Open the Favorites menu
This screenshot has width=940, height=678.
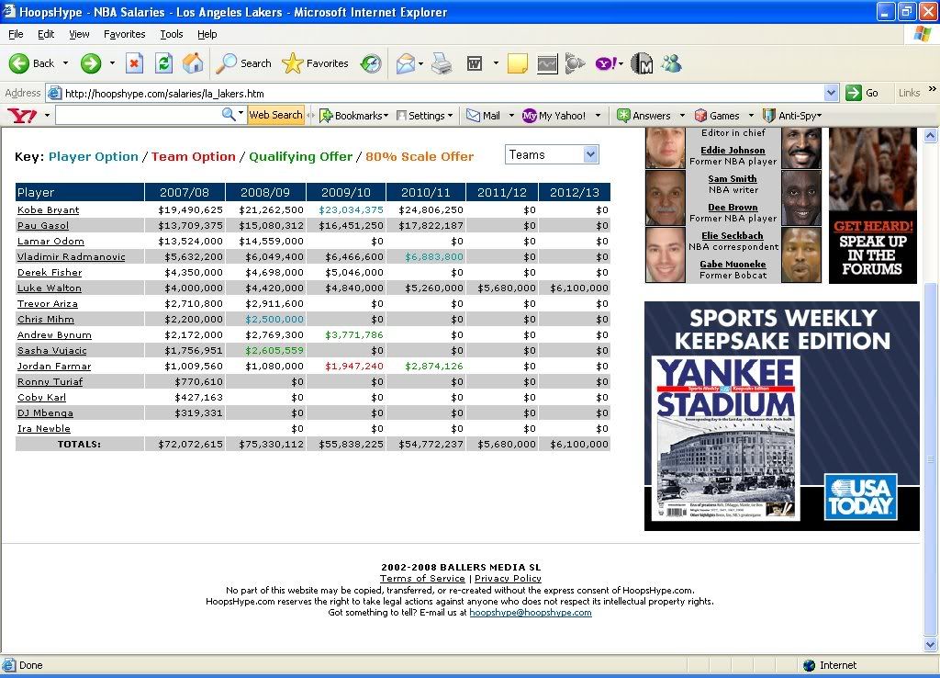pos(124,34)
